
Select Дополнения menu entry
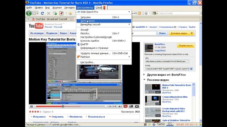[104, 21]
